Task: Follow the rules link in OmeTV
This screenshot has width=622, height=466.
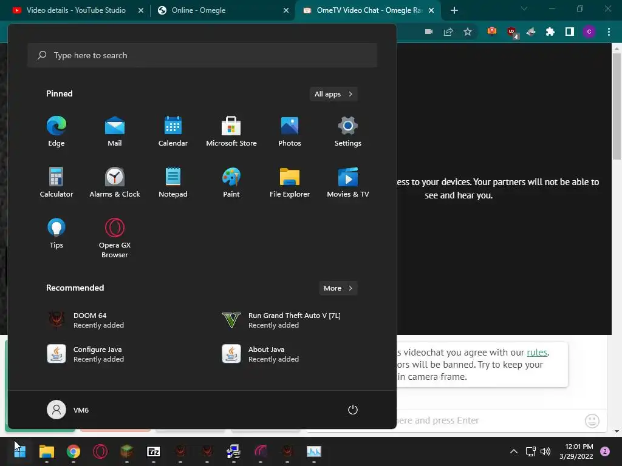Action: pyautogui.click(x=537, y=353)
